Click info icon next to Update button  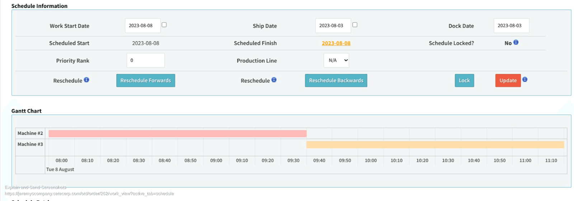point(525,80)
